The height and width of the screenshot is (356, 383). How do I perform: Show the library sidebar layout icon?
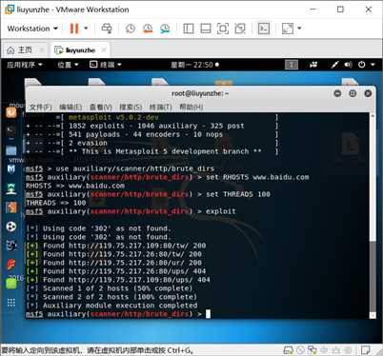tap(189, 29)
